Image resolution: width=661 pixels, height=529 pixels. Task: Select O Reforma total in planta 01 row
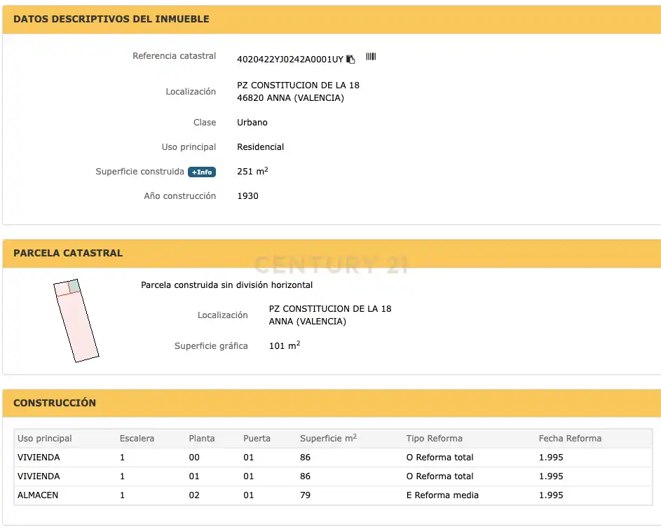point(439,476)
